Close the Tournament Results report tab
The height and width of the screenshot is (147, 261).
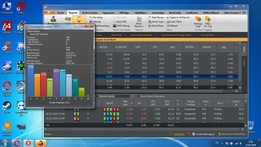click(155, 35)
